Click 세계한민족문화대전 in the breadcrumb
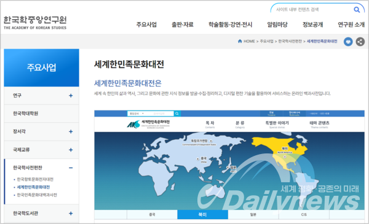The image size is (369, 224). [x=322, y=41]
